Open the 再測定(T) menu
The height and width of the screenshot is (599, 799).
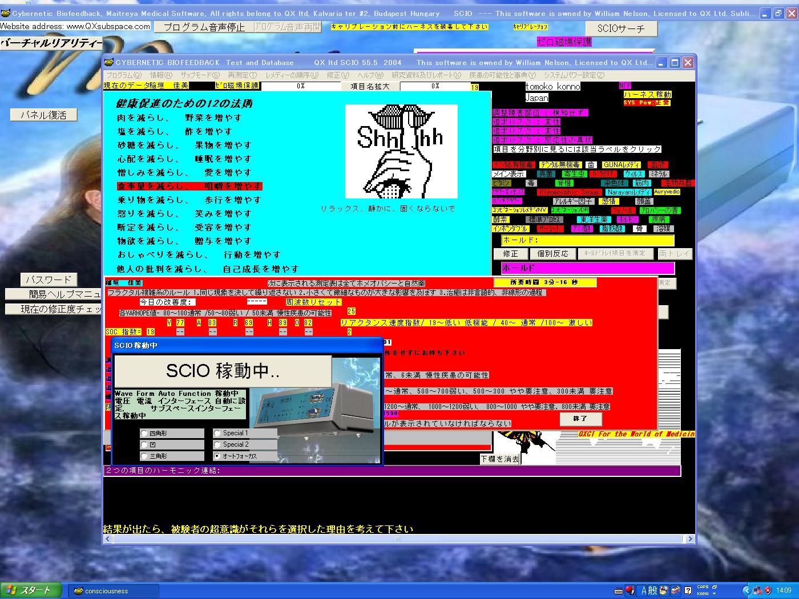click(243, 75)
